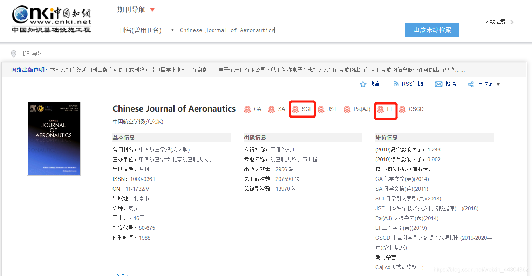Click the Рж(AJ) badge icon
The width and height of the screenshot is (532, 276).
(347, 109)
